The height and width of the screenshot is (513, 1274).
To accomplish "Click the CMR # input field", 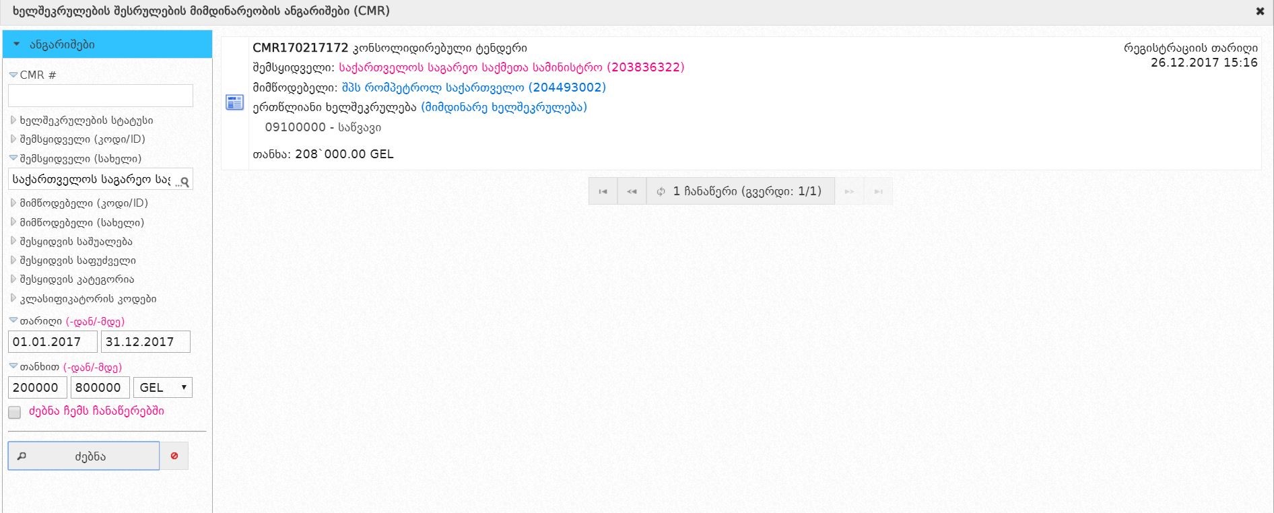I will pos(100,96).
